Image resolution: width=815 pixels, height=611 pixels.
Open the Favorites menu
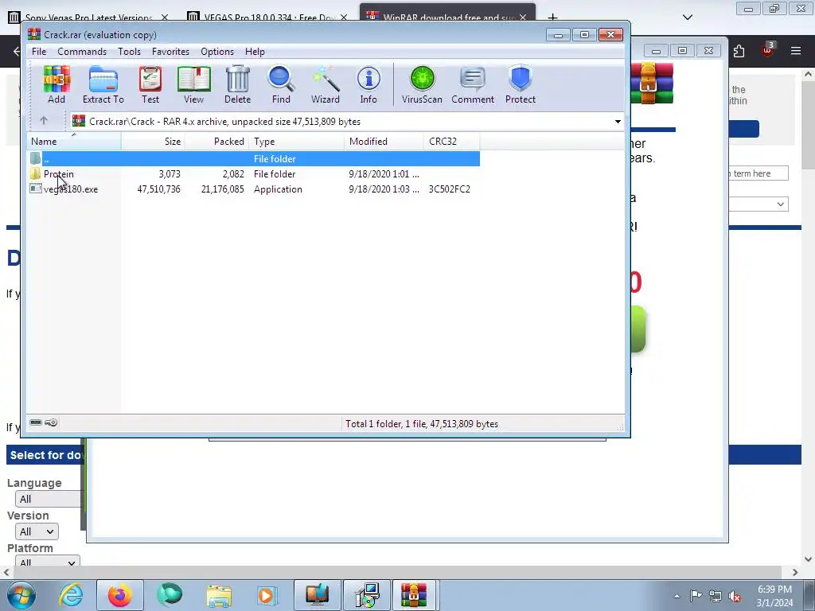170,52
